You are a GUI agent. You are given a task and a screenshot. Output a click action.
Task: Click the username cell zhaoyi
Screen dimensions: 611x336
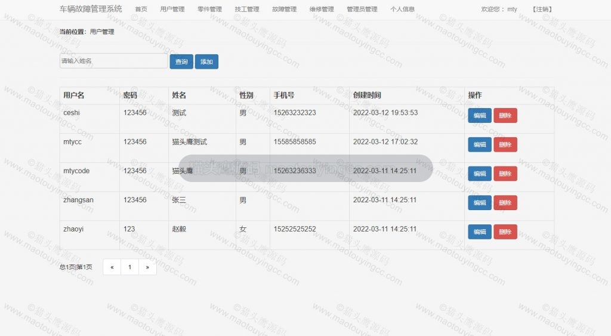73,229
